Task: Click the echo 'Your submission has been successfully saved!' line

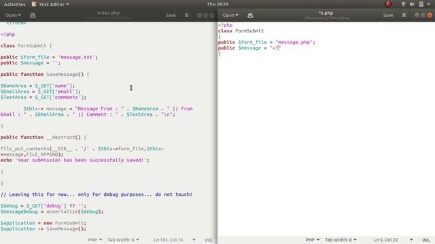Action: 75,160
